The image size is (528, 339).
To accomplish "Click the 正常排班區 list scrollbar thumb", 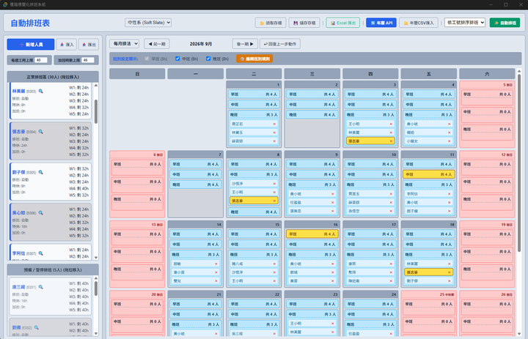I will pos(96,111).
